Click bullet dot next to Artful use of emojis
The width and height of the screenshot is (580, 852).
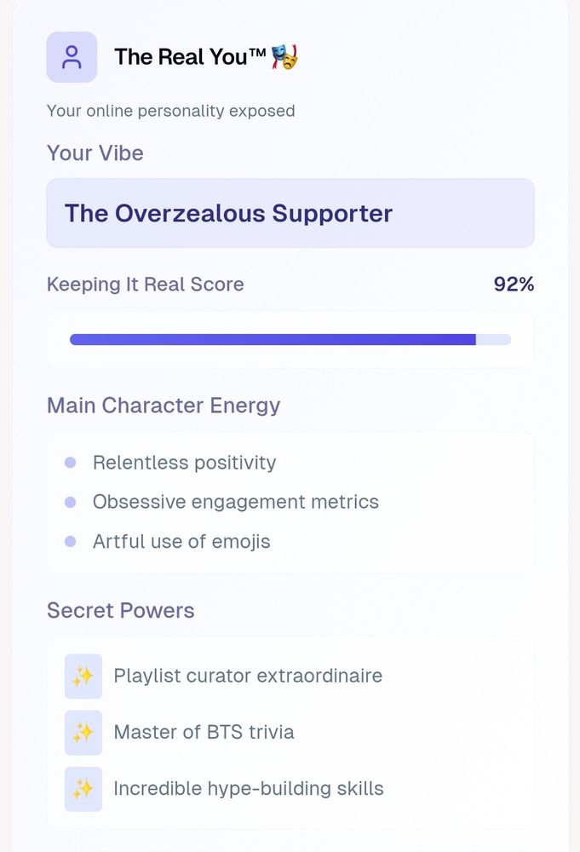(x=71, y=541)
